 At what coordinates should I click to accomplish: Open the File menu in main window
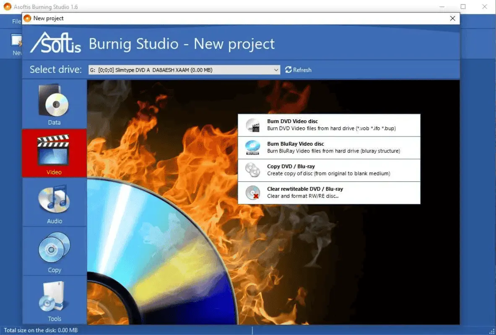[x=16, y=21]
